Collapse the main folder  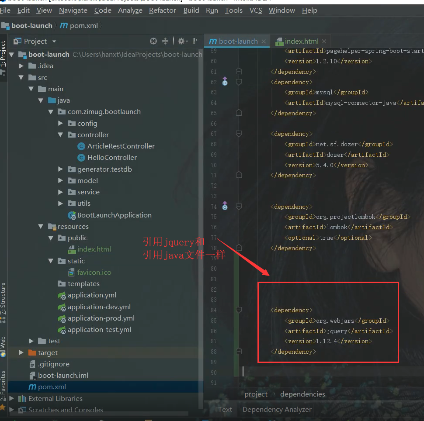[31, 89]
